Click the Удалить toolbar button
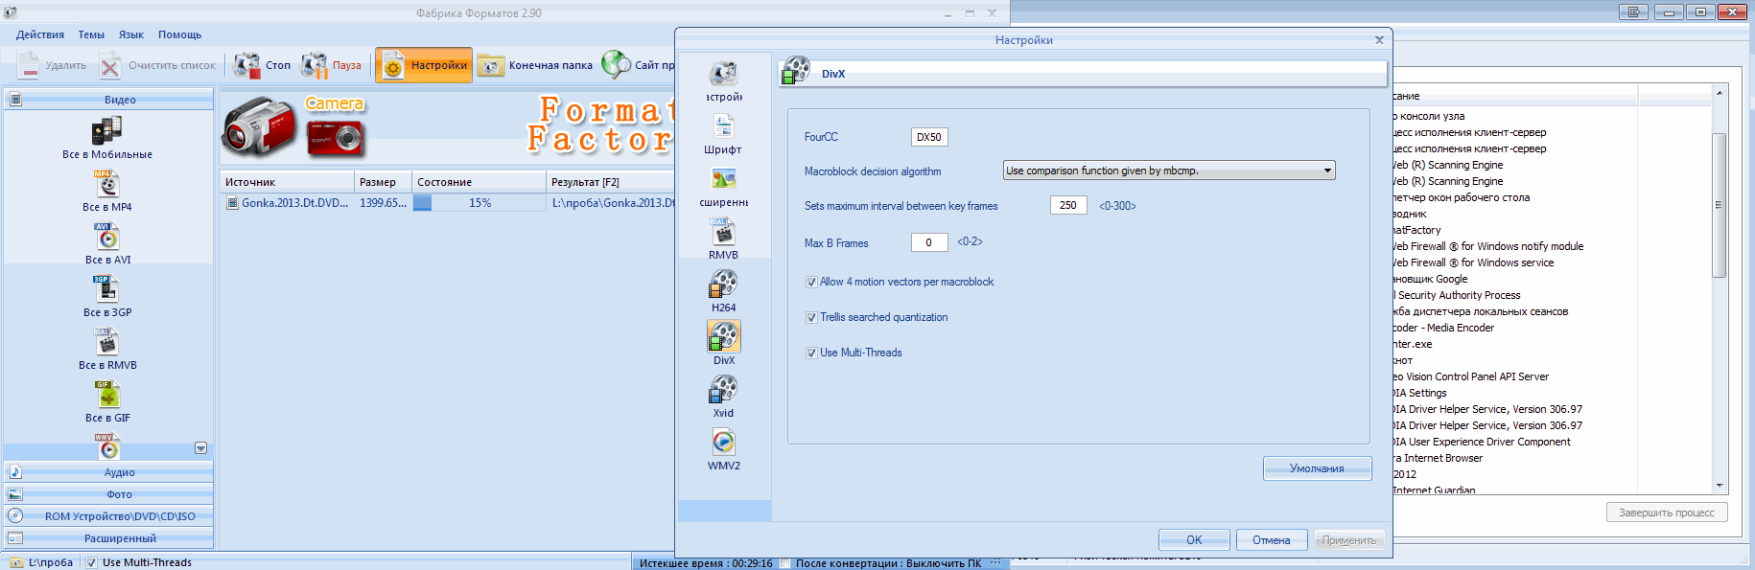This screenshot has height=570, width=1755. coord(52,65)
